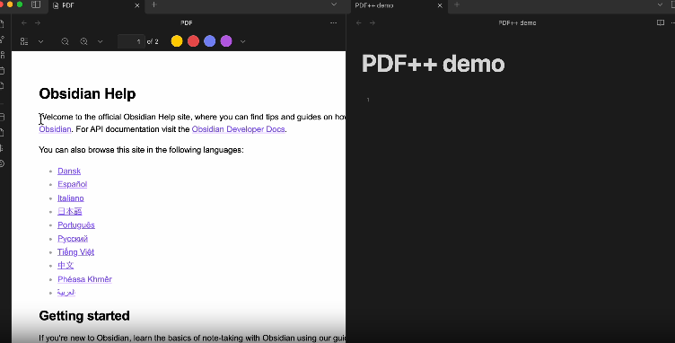Open the Português language link
Image resolution: width=675 pixels, height=343 pixels.
[76, 225]
